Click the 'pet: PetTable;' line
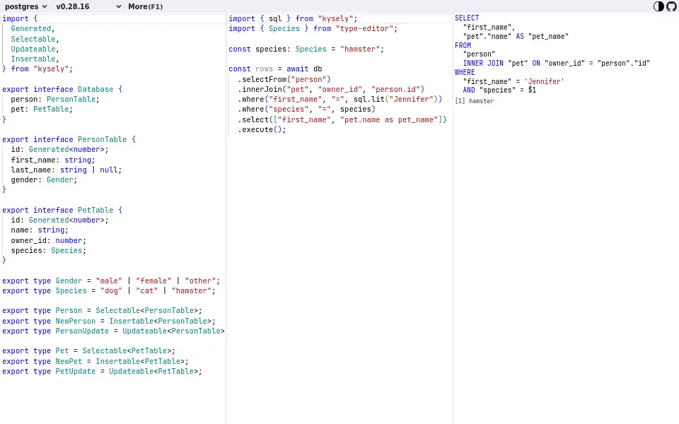This screenshot has height=424, width=679. tap(42, 109)
